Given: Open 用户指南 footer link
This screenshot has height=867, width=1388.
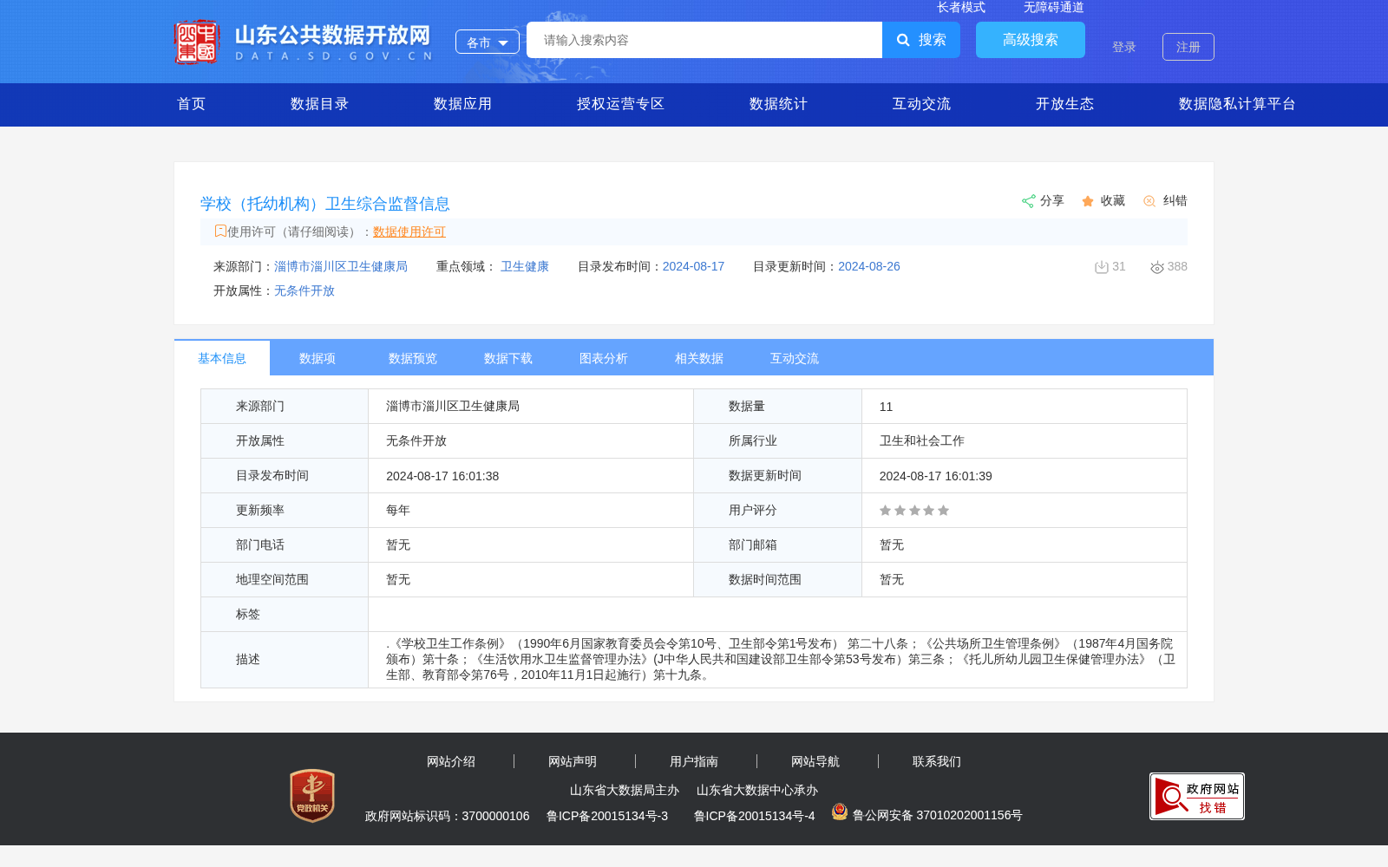Looking at the screenshot, I should pos(694,762).
